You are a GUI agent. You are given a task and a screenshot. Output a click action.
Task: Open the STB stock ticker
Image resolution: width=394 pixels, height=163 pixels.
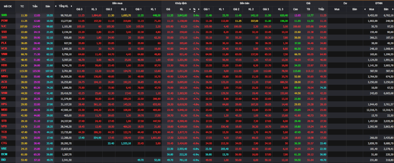pyautogui.click(x=4, y=120)
